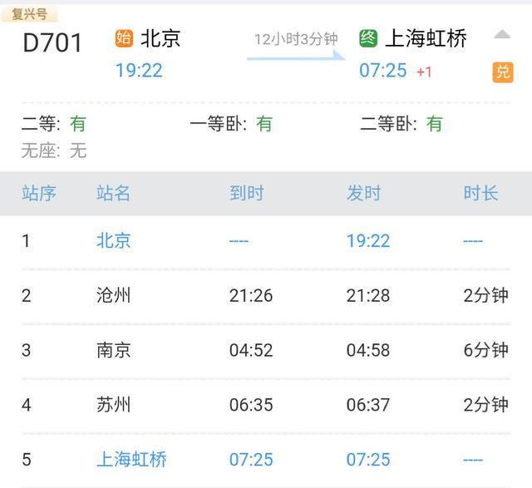532x488 pixels.
Task: Select the 二等 seat availability
Action: (54, 124)
